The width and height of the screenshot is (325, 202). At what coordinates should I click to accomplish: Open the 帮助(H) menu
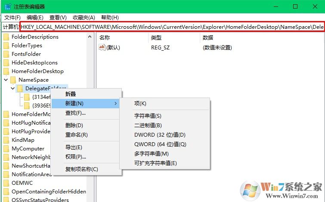(110, 18)
